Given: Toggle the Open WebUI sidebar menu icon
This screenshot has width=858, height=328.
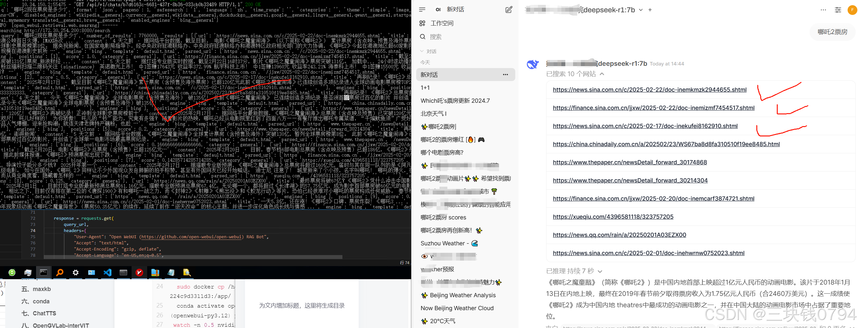Looking at the screenshot, I should [x=422, y=10].
